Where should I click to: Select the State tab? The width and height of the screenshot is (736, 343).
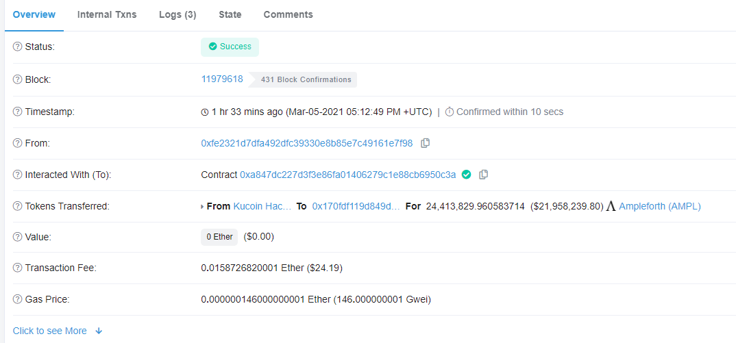coord(230,14)
